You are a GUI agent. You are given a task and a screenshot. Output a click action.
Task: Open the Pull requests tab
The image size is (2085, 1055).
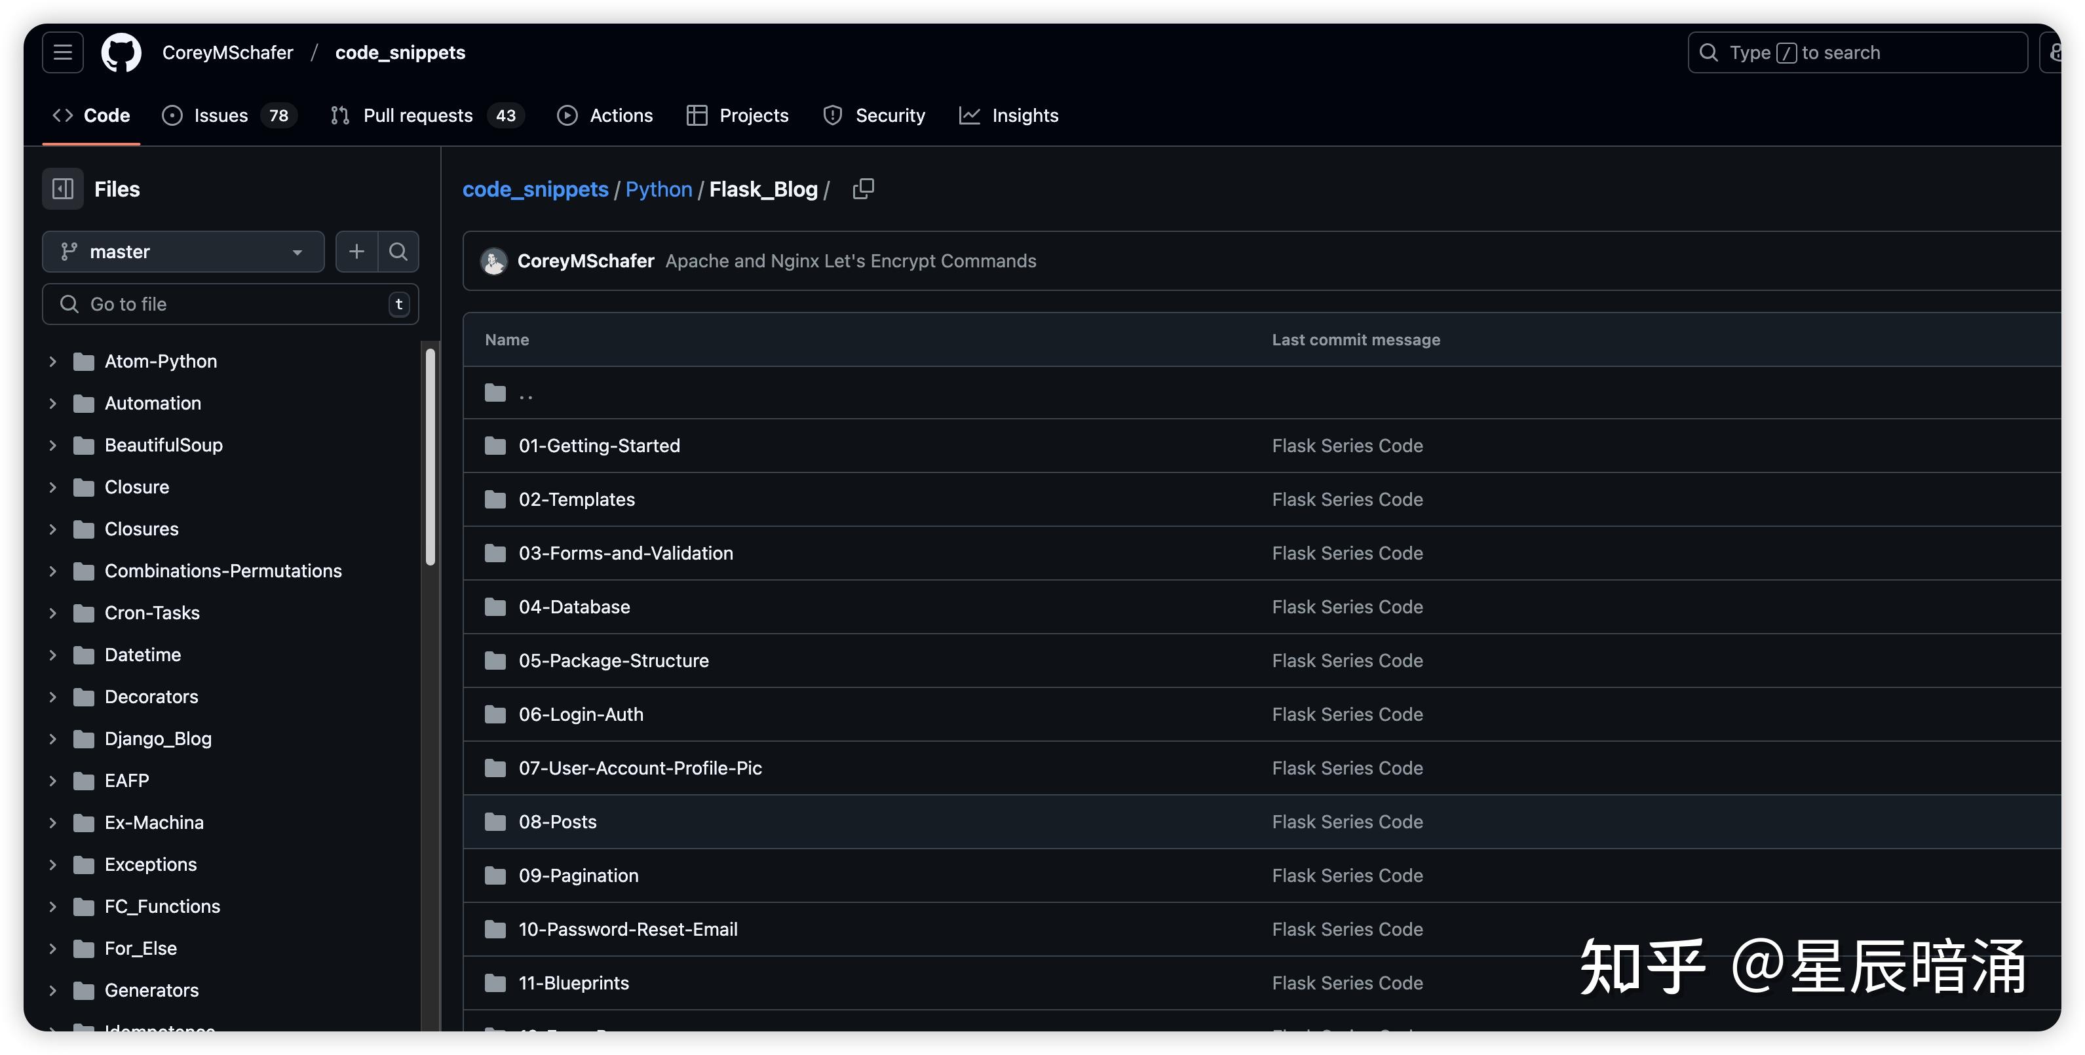click(x=417, y=116)
